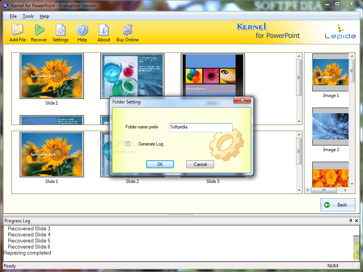Click bottom slide pane scroll-up arrow
Image resolution: width=363 pixels, height=272 pixels.
[x=299, y=134]
